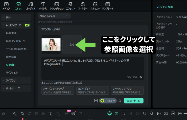Click the AI audio music note icon
The width and height of the screenshot is (187, 120).
point(73,113)
